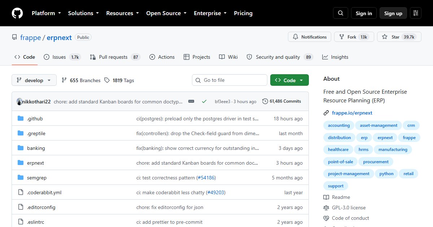
Task: Expand the Open Source menu
Action: click(x=166, y=13)
